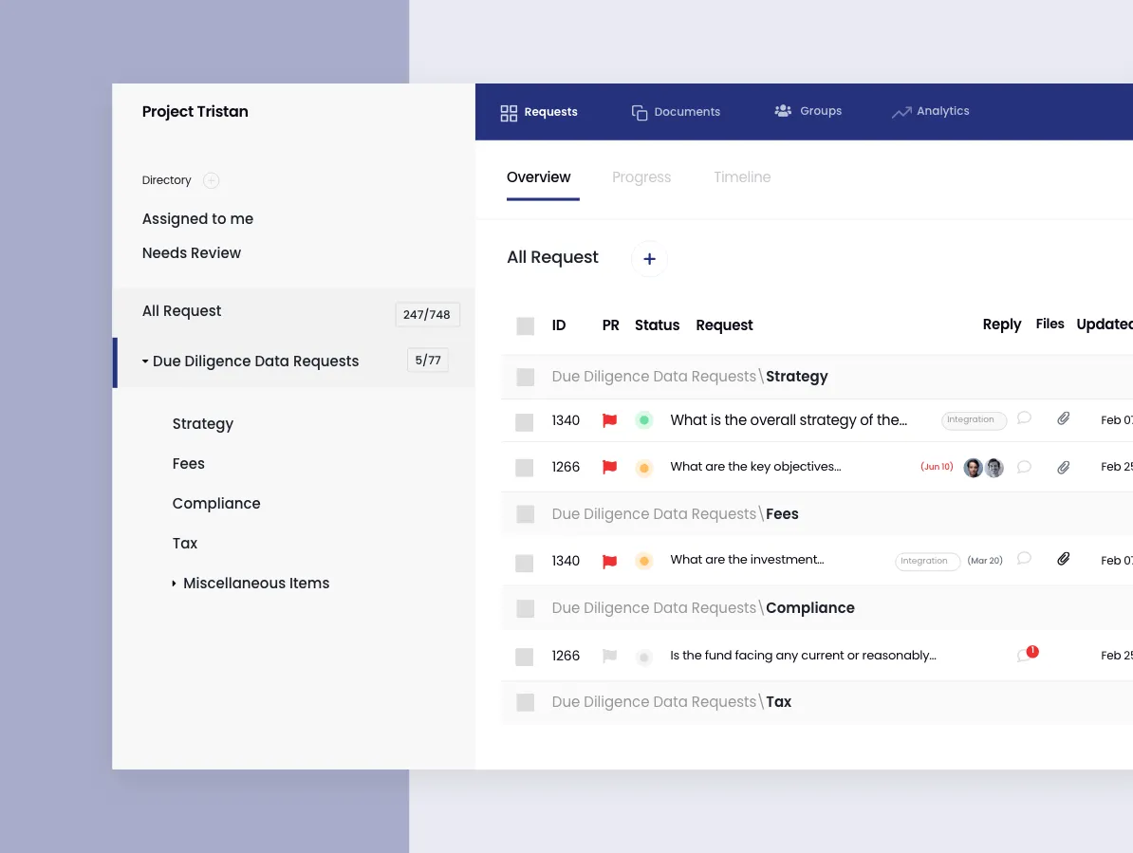
Task: Click the Analytics trend arrow icon
Action: coord(901,112)
